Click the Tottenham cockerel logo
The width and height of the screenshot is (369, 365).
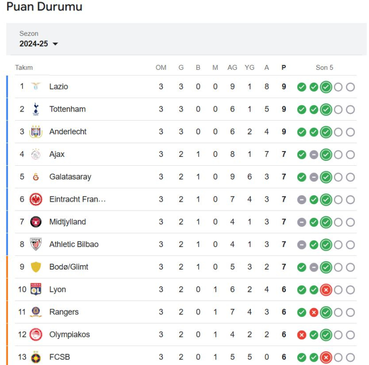click(36, 109)
